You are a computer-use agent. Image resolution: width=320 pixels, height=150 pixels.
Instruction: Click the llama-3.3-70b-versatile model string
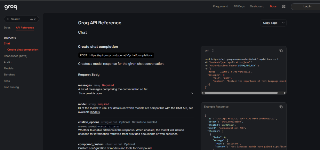click(236, 72)
